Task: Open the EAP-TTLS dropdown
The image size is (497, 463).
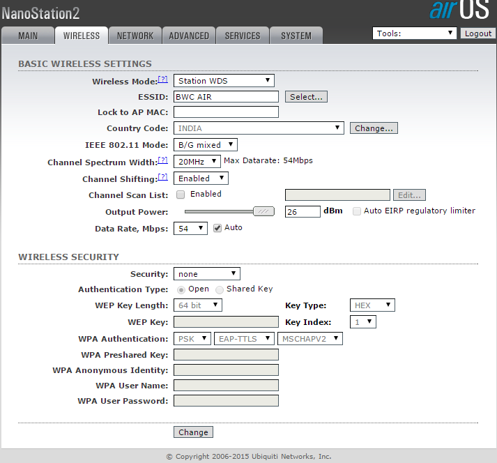Action: pyautogui.click(x=244, y=339)
